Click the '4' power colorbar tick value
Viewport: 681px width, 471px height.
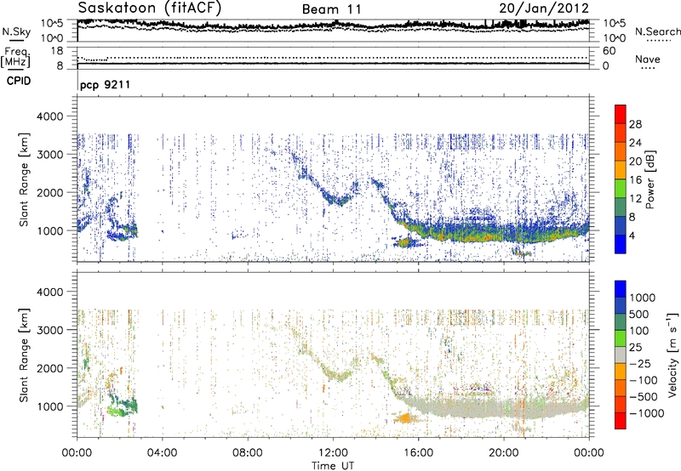click(632, 235)
